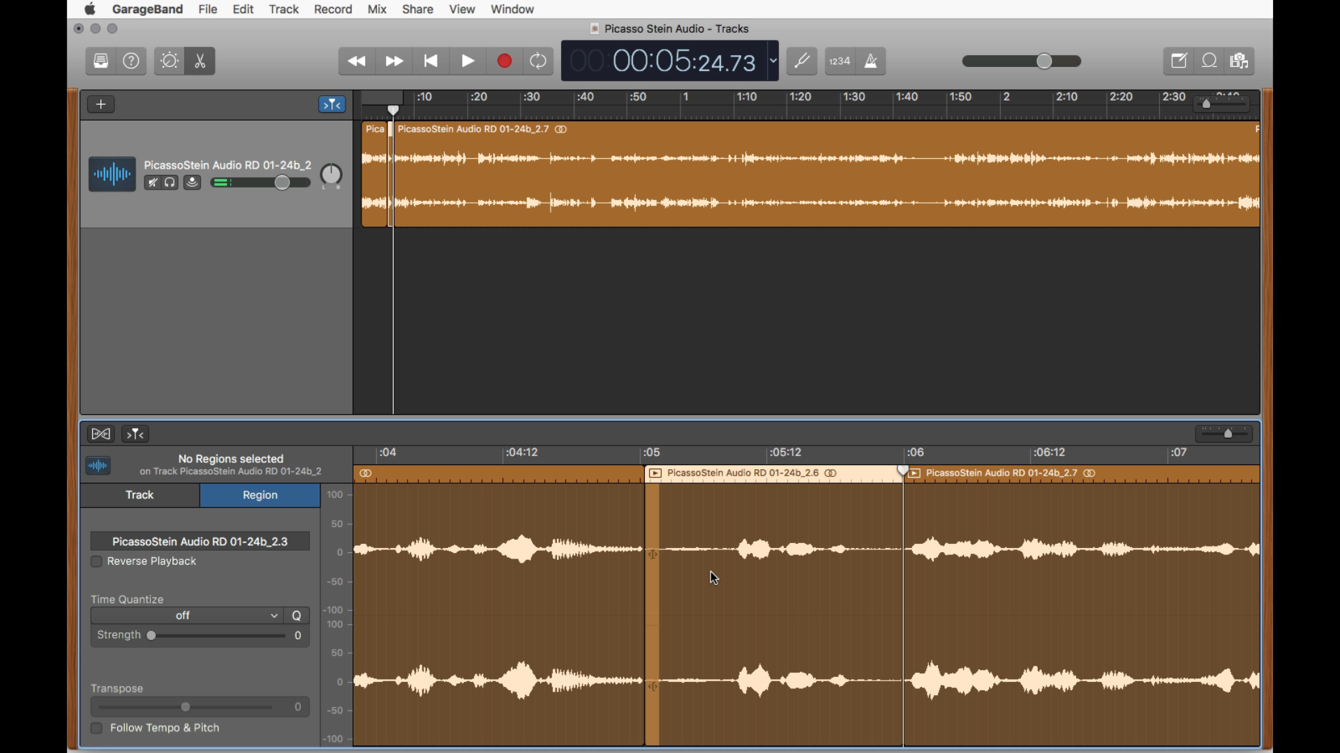Image resolution: width=1340 pixels, height=753 pixels.
Task: Open the Time Quantize off dropdown
Action: [x=187, y=616]
